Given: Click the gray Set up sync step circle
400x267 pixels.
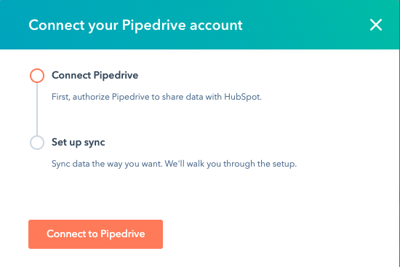Looking at the screenshot, I should 37,143.
